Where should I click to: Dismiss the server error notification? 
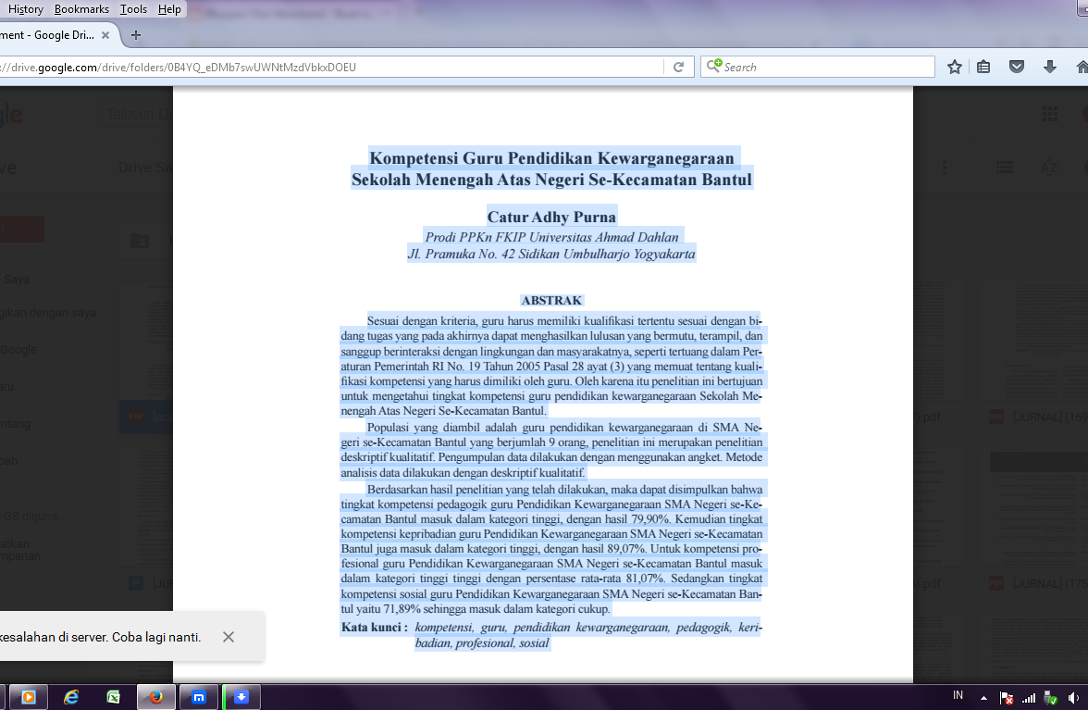click(x=229, y=637)
